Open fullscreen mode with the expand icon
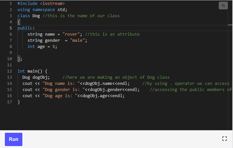 click(x=224, y=139)
